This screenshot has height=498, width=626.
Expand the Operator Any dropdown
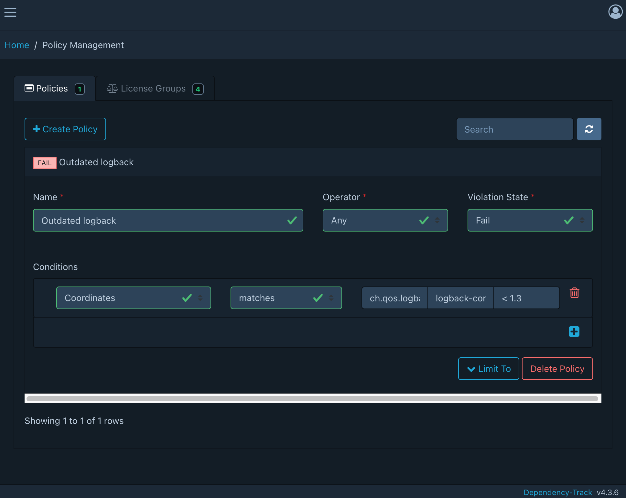click(437, 220)
